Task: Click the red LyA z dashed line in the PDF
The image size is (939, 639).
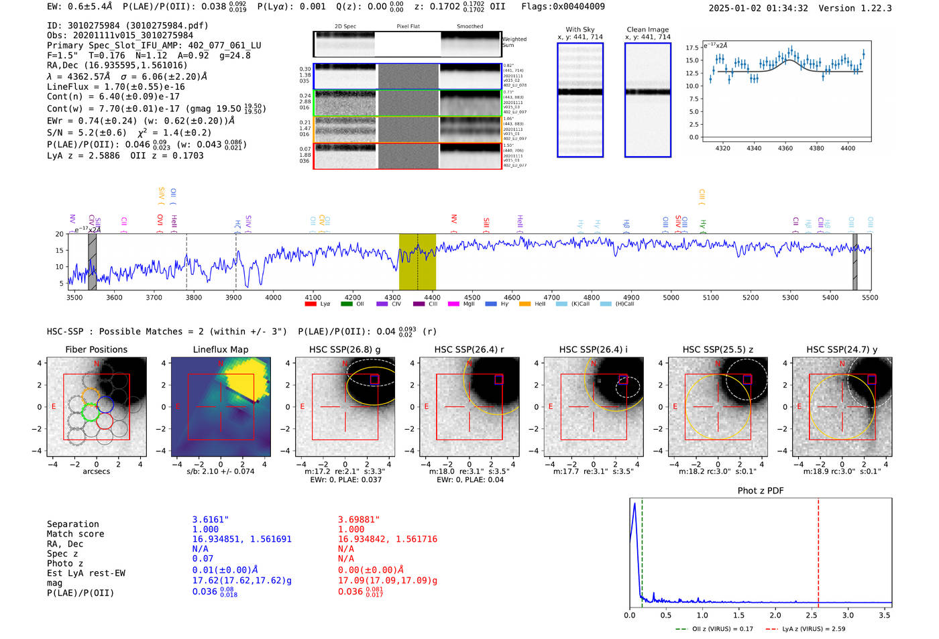Action: pyautogui.click(x=818, y=553)
